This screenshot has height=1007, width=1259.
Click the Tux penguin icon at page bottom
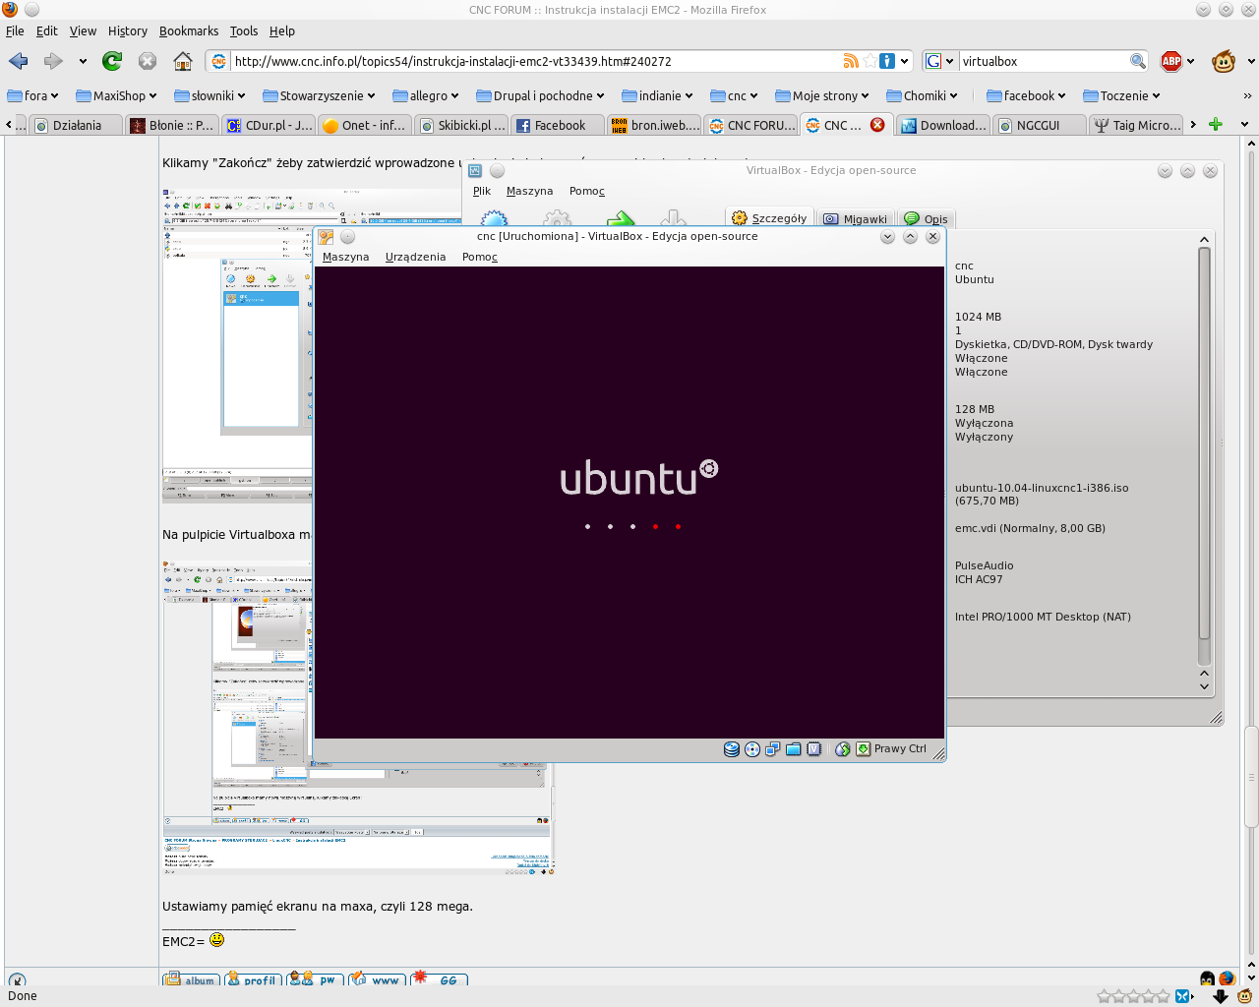click(x=1208, y=978)
